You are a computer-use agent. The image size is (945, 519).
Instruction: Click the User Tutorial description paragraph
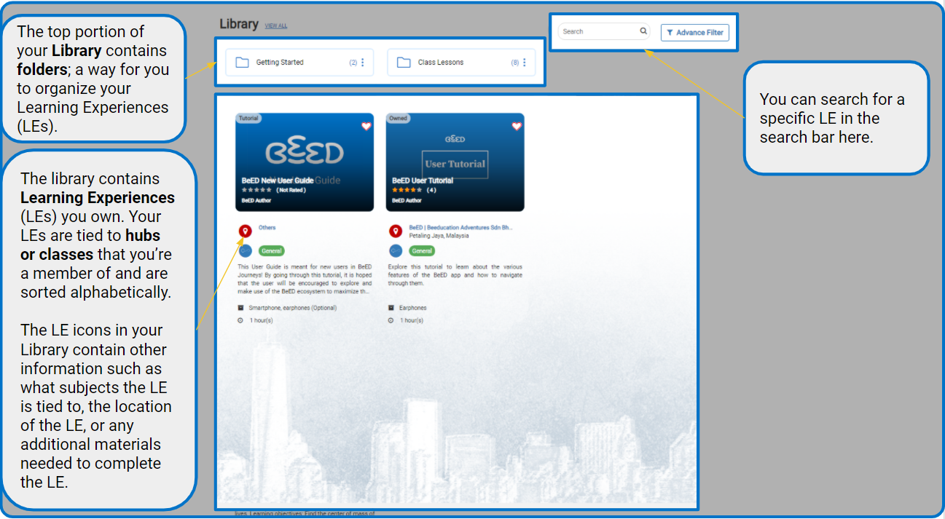tap(455, 275)
